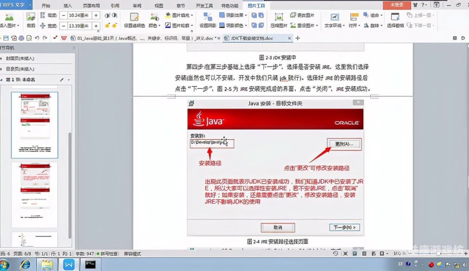469x271 pixels.
Task: Click the 兼容模式 status bar text
Action: (x=132, y=254)
